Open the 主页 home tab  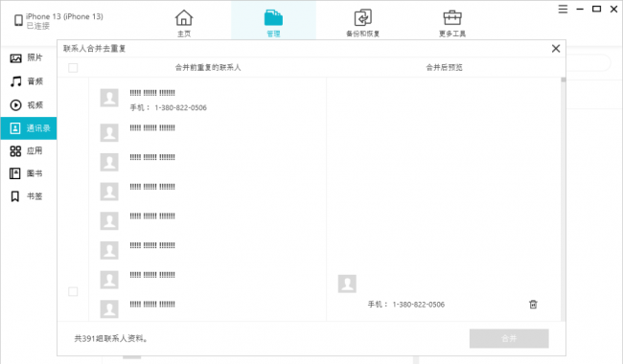tap(184, 23)
